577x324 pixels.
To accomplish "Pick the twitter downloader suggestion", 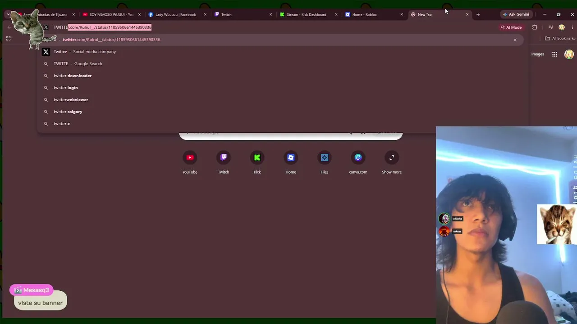I will click(x=280, y=76).
